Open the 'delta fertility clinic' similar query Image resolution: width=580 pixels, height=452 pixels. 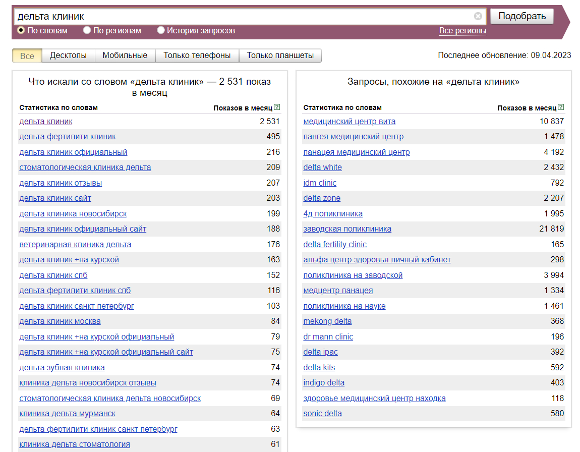pyautogui.click(x=334, y=245)
